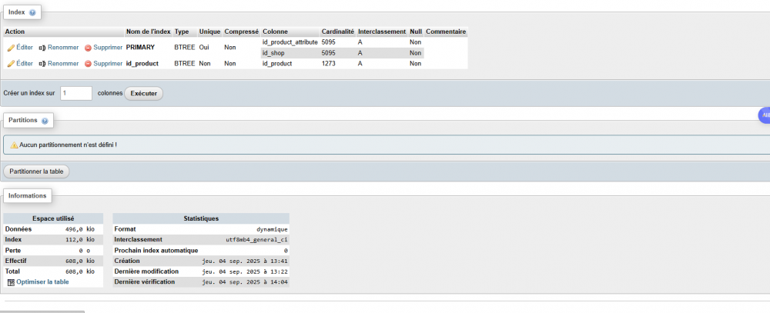This screenshot has width=770, height=313.
Task: Click the Données 496,0 kio row
Action: 54,229
